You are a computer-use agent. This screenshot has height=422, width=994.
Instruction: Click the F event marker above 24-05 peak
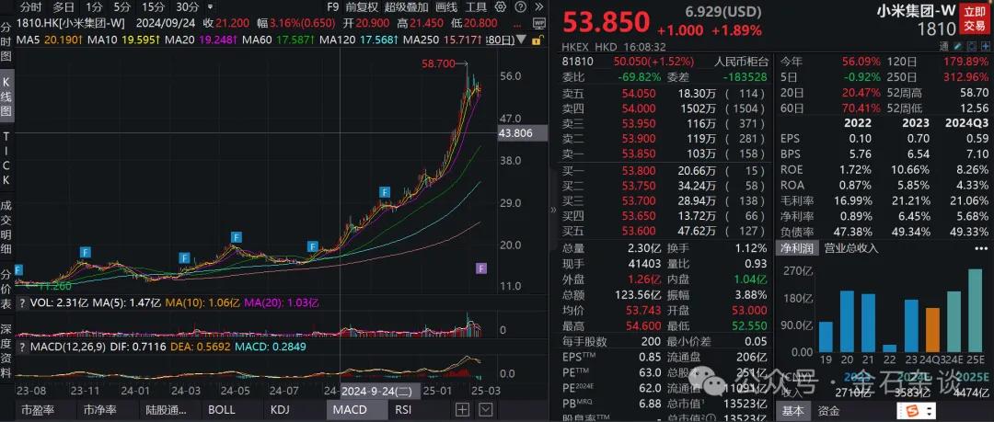click(x=236, y=237)
